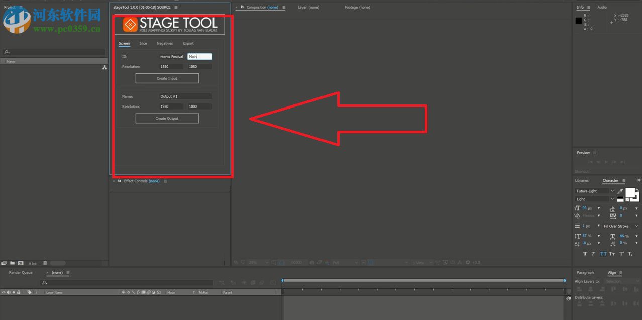Open the timeline (none) panel menu icon
Screen dimensions: 642x320
(68, 273)
